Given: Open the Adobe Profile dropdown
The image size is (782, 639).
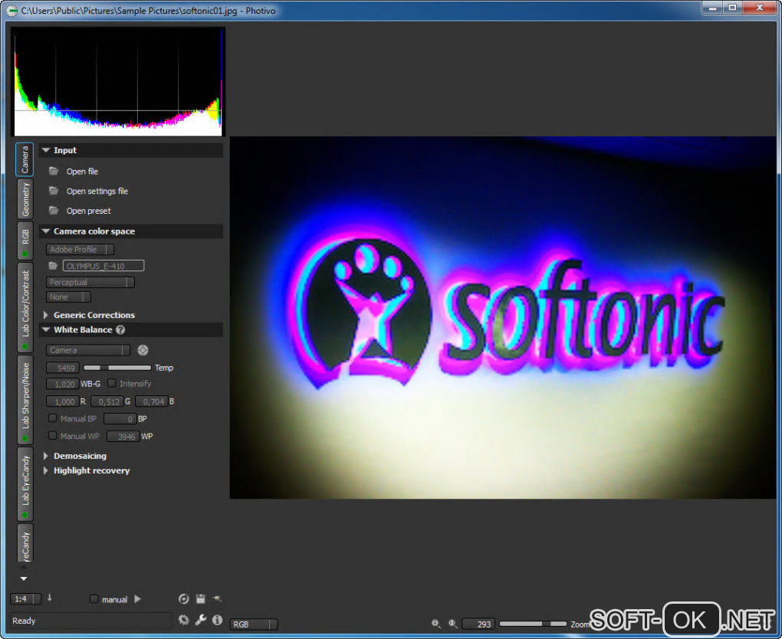Looking at the screenshot, I should point(80,249).
